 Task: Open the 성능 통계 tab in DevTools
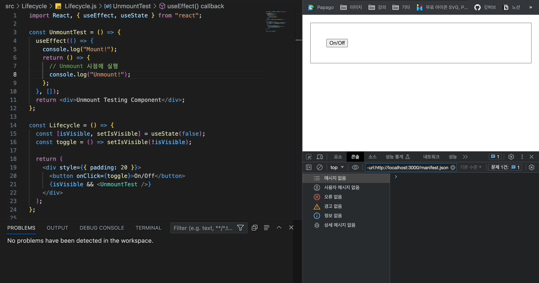tap(398, 157)
